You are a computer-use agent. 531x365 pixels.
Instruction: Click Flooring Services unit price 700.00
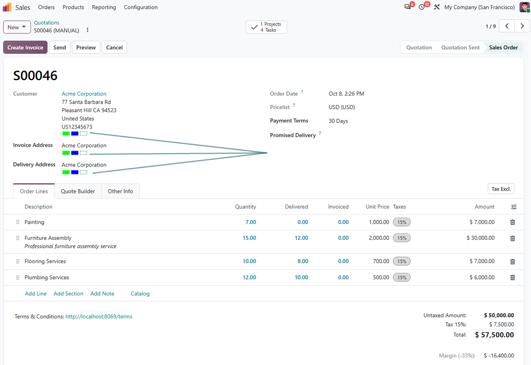[x=381, y=261]
